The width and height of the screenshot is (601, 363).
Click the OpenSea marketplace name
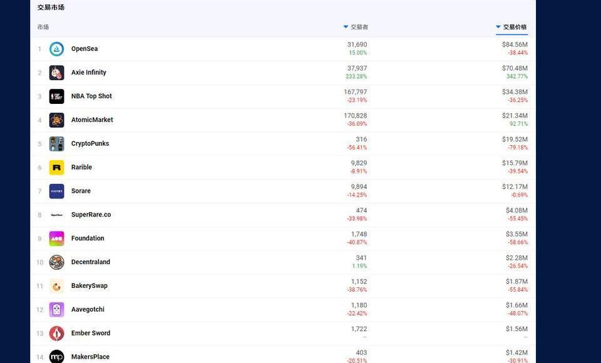click(x=85, y=49)
